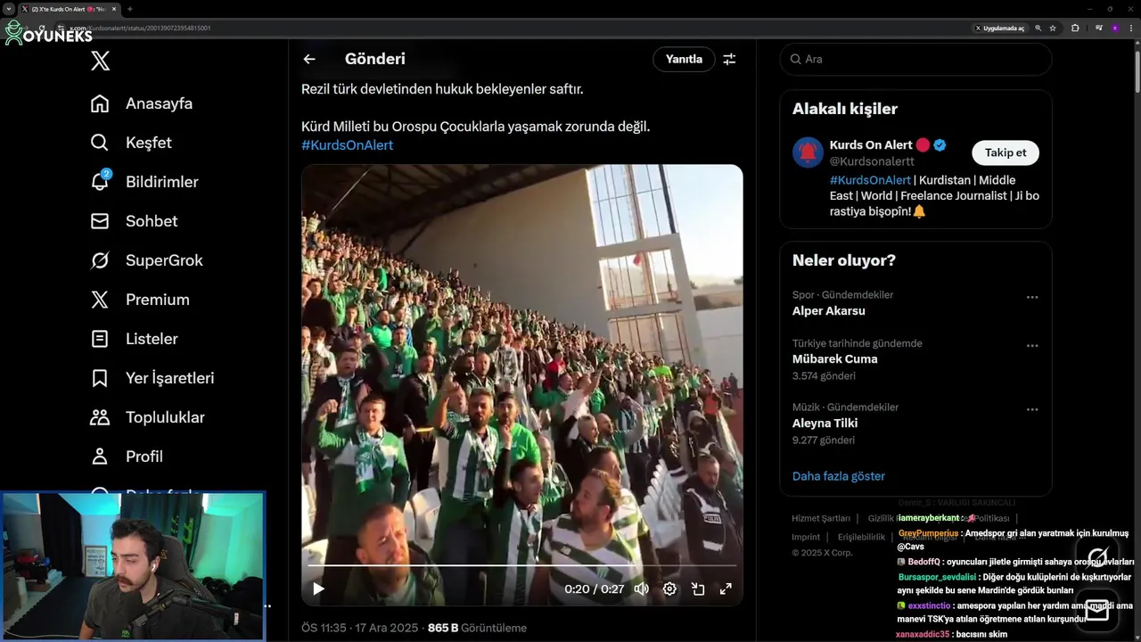This screenshot has width=1141, height=642.
Task: Play the video
Action: point(318,588)
